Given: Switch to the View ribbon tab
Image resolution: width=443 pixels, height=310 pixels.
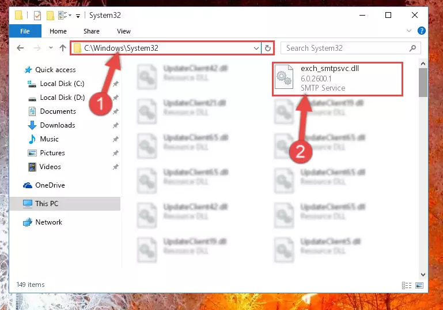Looking at the screenshot, I should (x=124, y=31).
